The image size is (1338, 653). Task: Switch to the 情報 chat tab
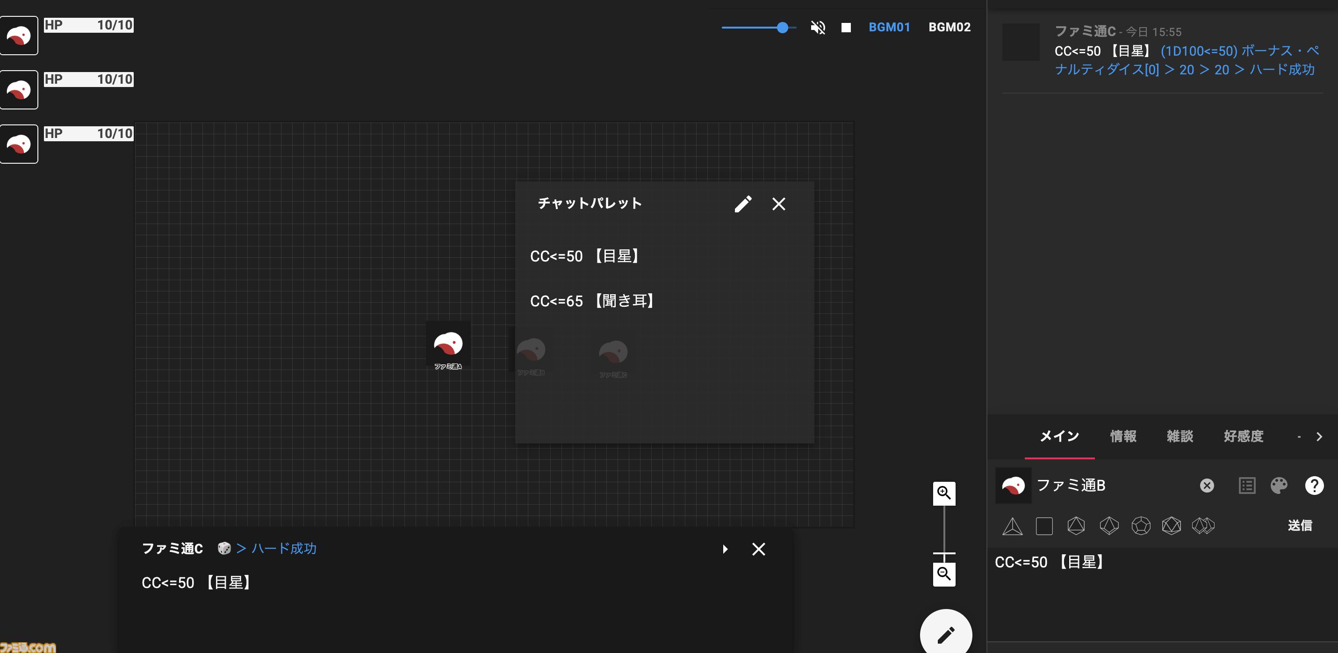coord(1123,436)
